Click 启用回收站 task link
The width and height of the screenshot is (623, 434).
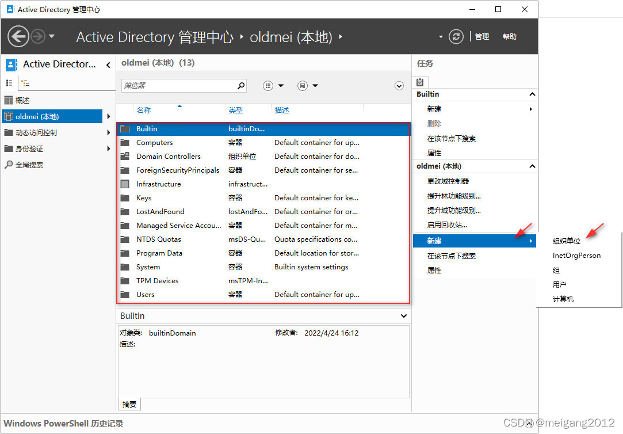tap(446, 225)
